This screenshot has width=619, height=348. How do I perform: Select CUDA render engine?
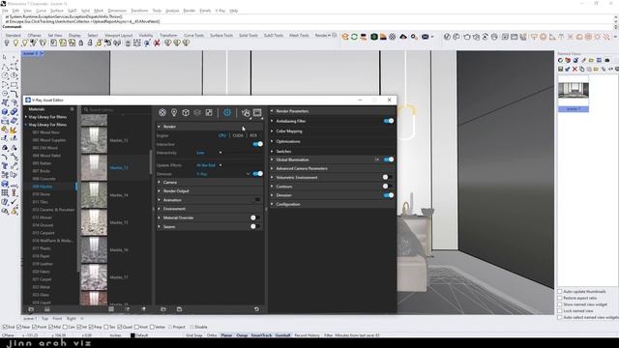[238, 135]
